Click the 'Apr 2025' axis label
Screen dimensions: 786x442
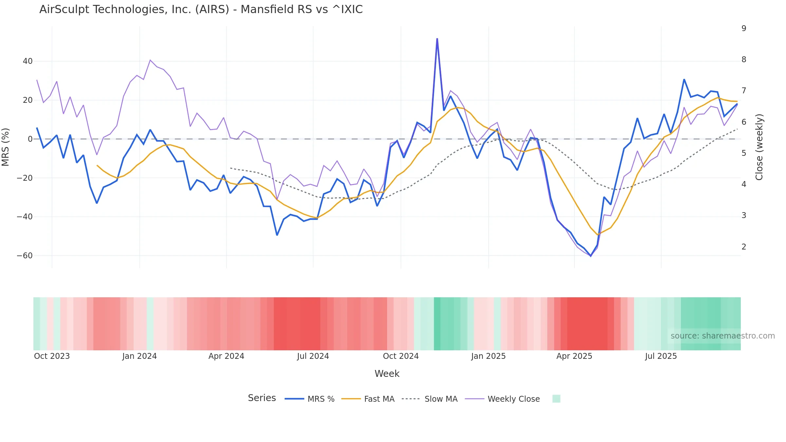click(x=574, y=356)
